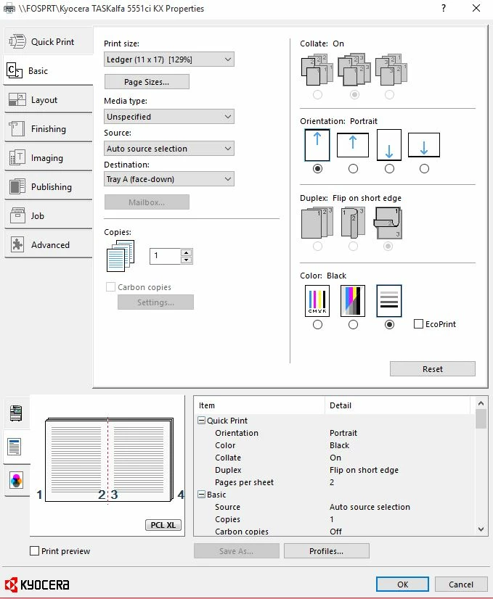Choose the Landscape orientation radio button
The image size is (493, 599).
coord(353,168)
